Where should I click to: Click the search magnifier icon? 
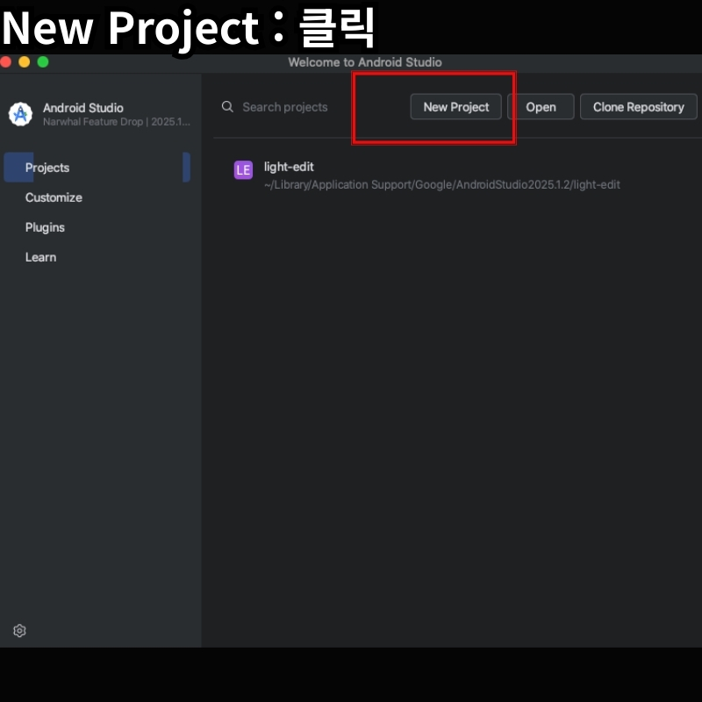[x=227, y=106]
